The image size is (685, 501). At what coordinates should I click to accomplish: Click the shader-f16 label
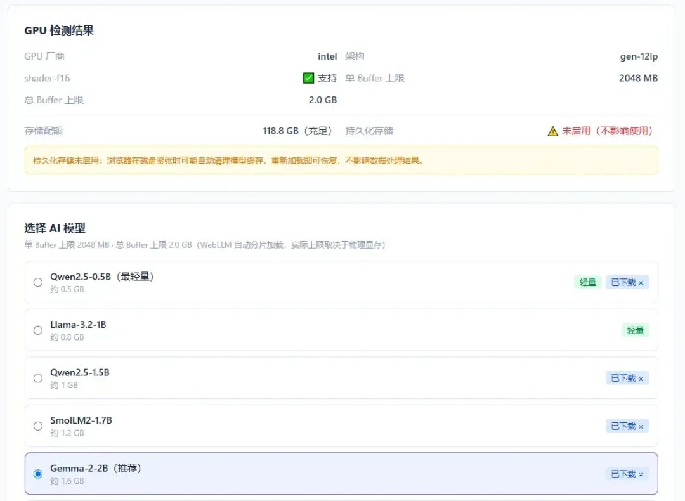47,78
